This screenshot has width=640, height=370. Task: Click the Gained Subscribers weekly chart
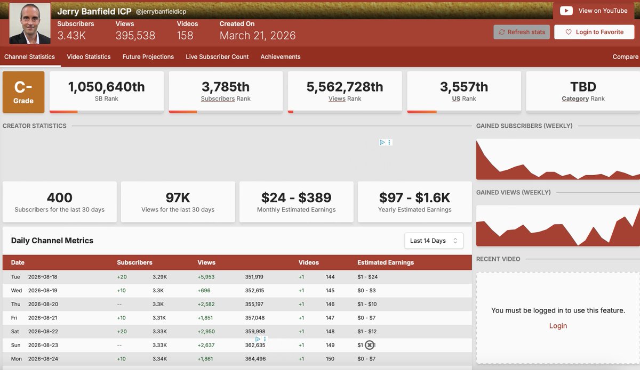(x=558, y=159)
